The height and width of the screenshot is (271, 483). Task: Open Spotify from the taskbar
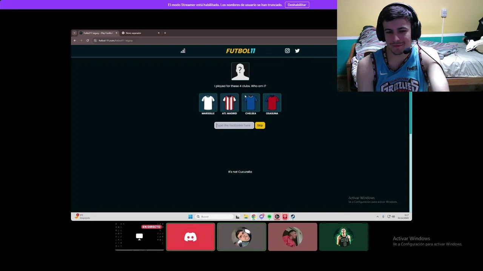coord(269,217)
